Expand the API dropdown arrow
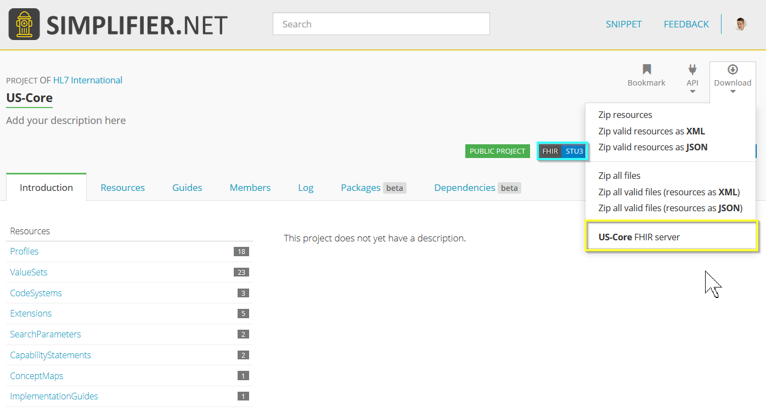This screenshot has height=412, width=766. [692, 92]
